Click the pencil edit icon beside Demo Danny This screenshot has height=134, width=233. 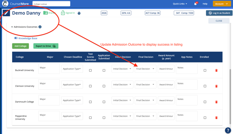pyautogui.click(x=6, y=13)
